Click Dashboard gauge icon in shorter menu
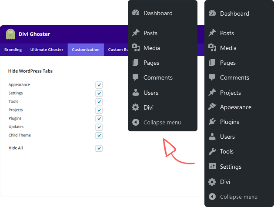274x207 pixels. coord(136,13)
